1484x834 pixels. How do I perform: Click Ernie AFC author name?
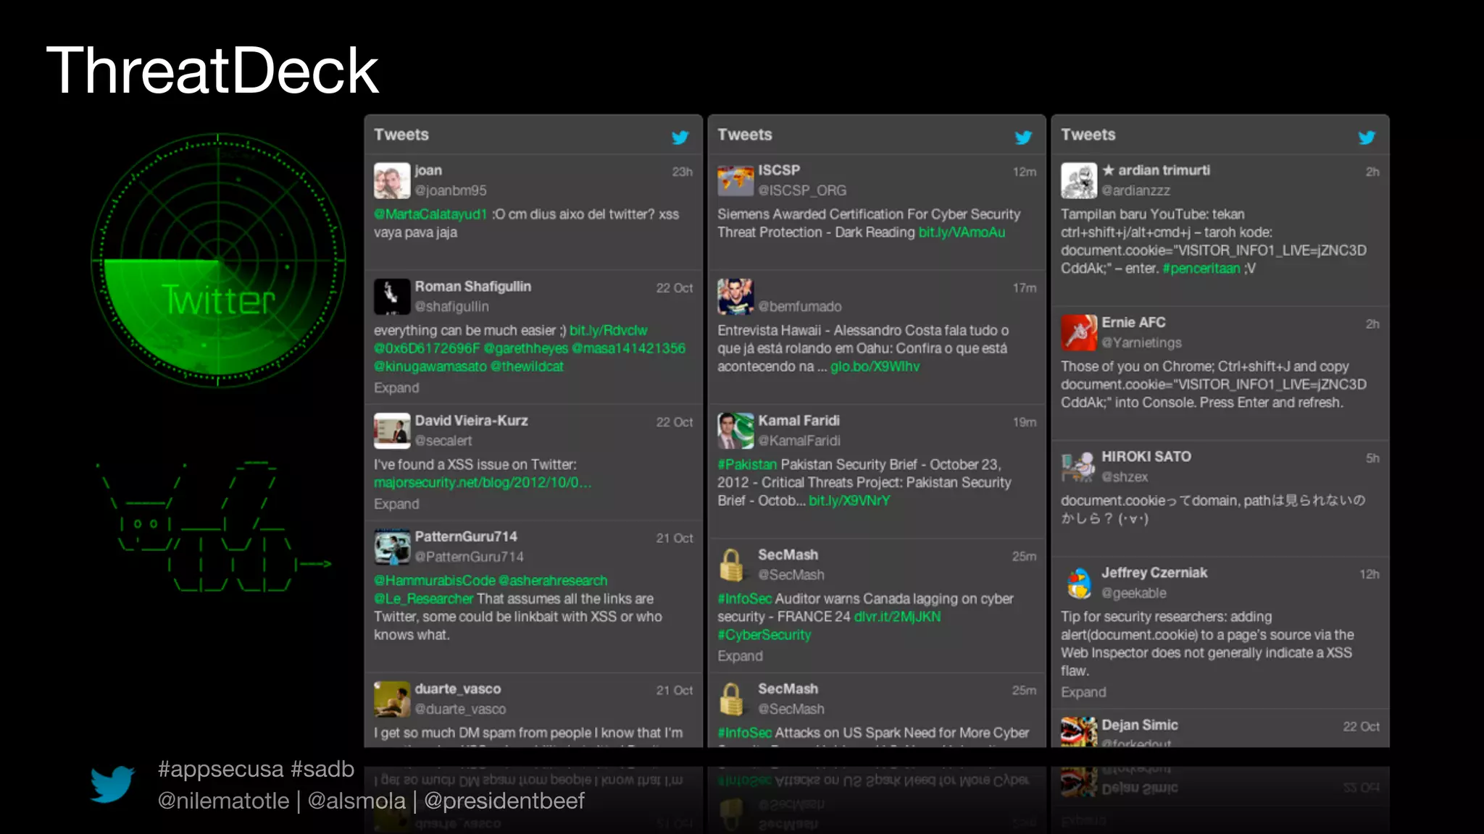[x=1133, y=322]
